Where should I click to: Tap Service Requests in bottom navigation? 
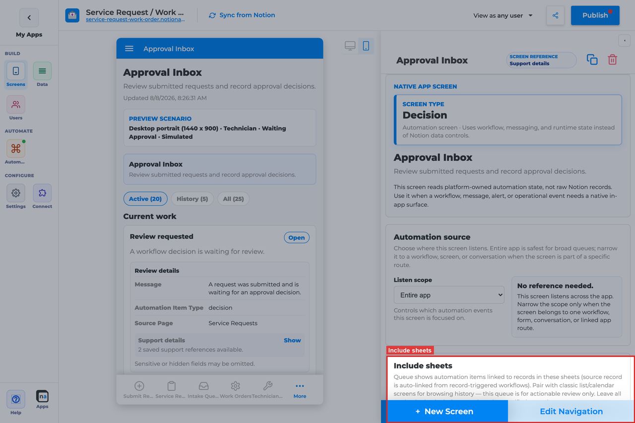point(171,390)
